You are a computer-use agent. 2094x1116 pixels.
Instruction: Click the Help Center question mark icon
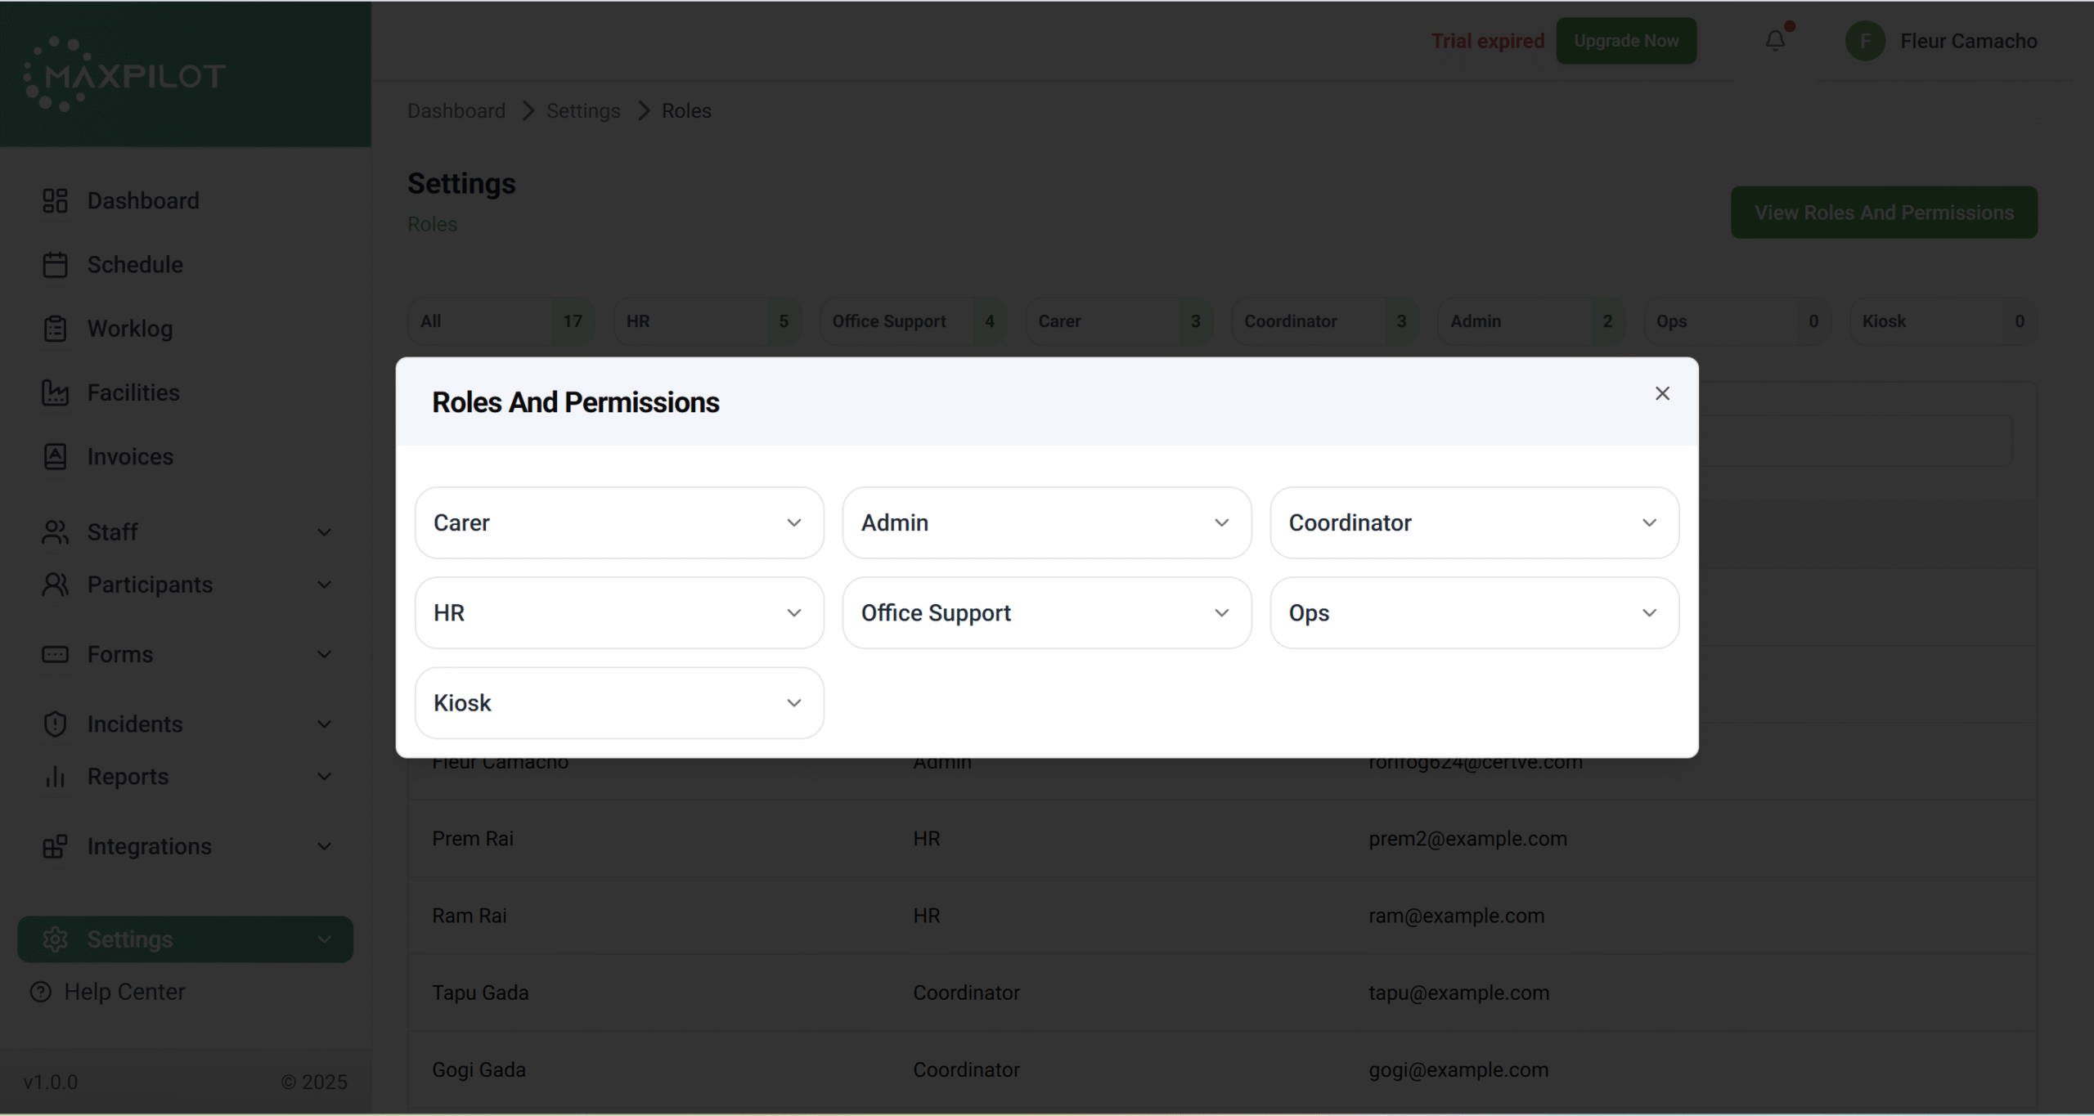coord(40,992)
